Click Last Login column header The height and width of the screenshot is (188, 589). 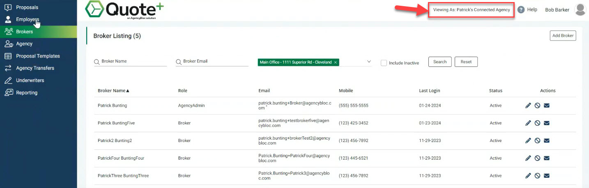pos(430,91)
